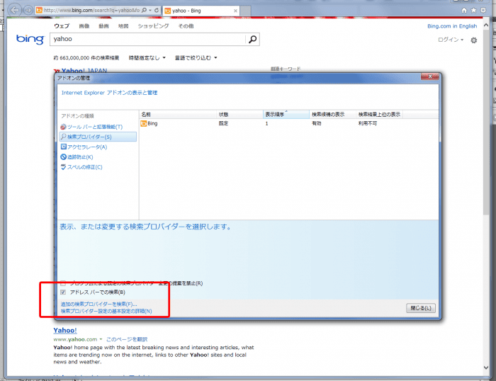The image size is (496, 381).
Task: Sort by the 表示順序 column header
Action: (286, 115)
